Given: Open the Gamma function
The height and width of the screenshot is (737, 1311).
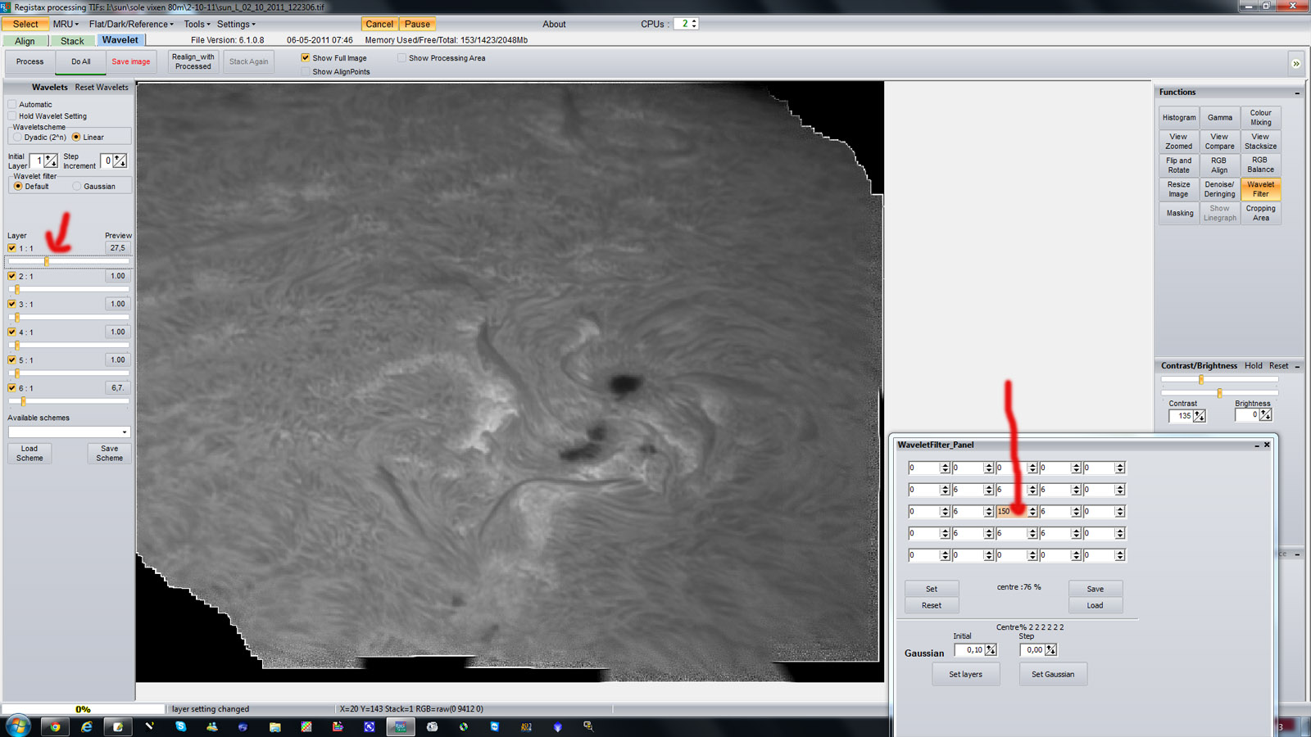Looking at the screenshot, I should [1219, 118].
